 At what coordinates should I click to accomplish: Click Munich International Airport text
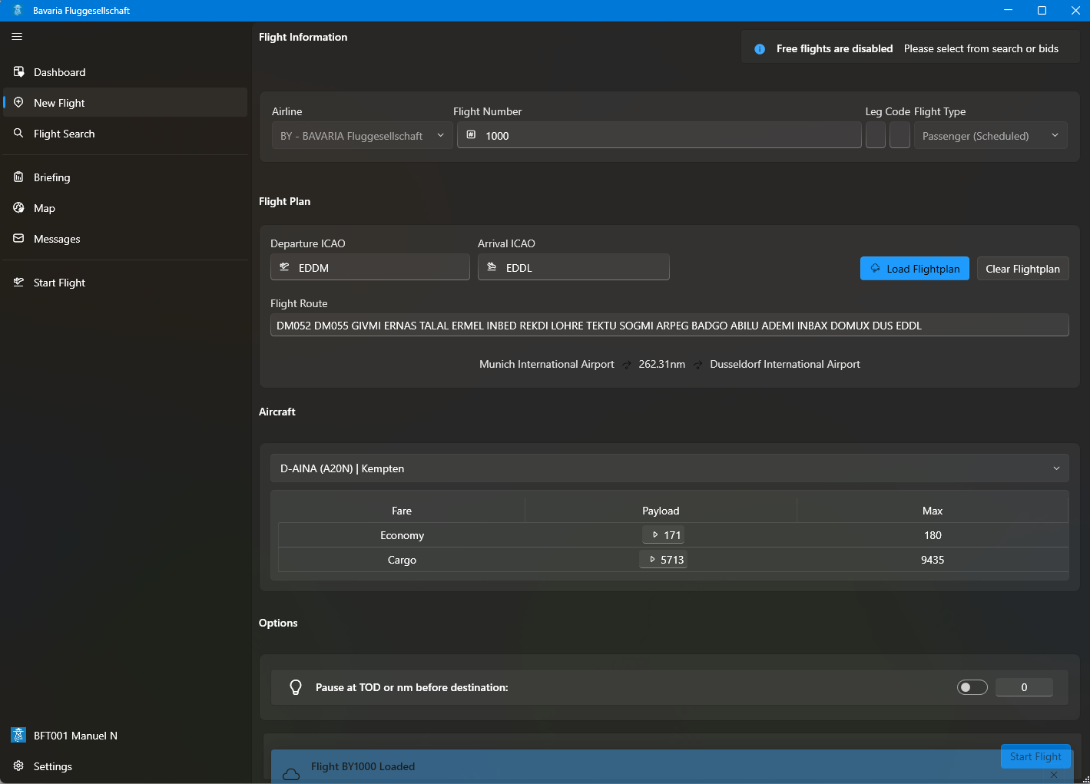pyautogui.click(x=547, y=364)
